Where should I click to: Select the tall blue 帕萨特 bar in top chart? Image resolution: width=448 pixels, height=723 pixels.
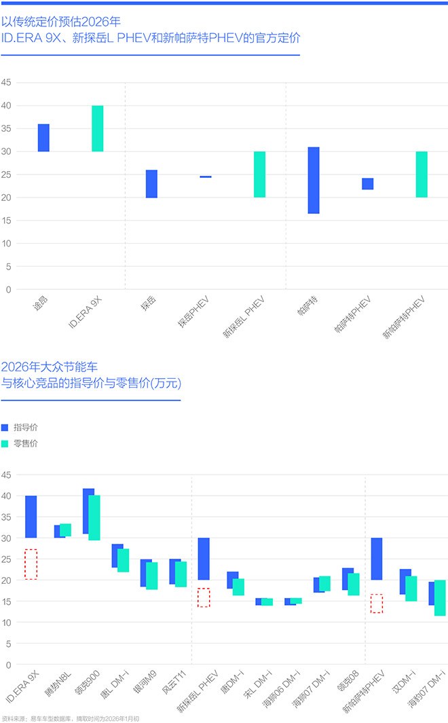coord(313,180)
